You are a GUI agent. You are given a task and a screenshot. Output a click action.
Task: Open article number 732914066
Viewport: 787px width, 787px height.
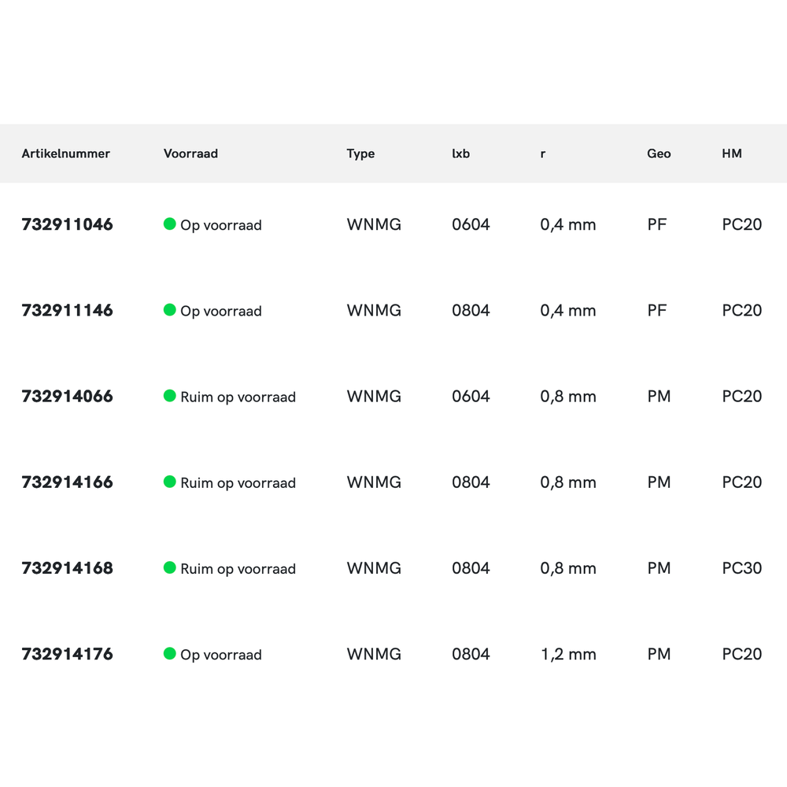67,396
